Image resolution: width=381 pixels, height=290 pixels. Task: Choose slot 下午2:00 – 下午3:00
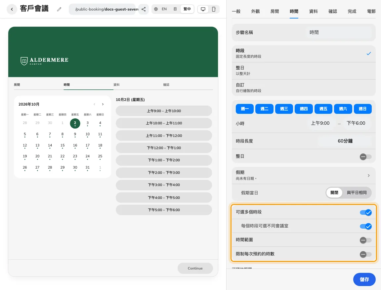tap(164, 173)
